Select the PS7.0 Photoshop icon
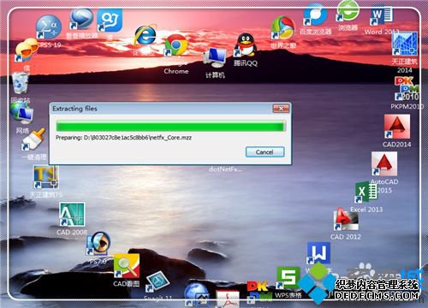The height and width of the screenshot is (308, 428). point(98,243)
